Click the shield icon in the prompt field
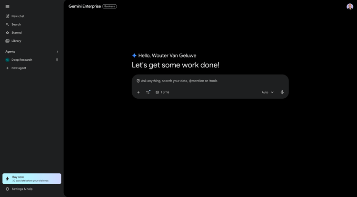 pos(138,81)
